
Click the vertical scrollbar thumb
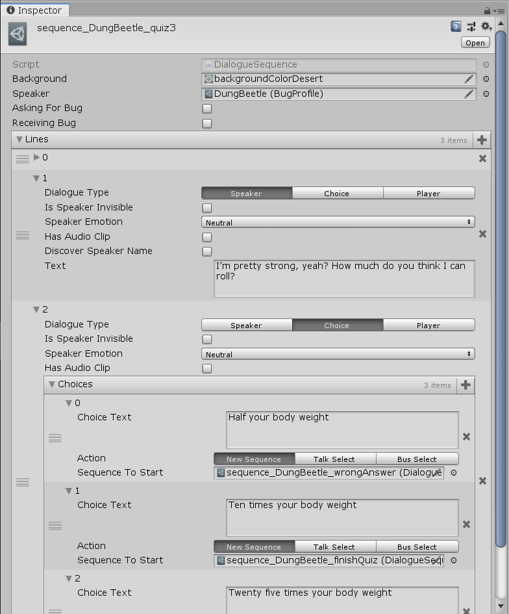tap(501, 288)
